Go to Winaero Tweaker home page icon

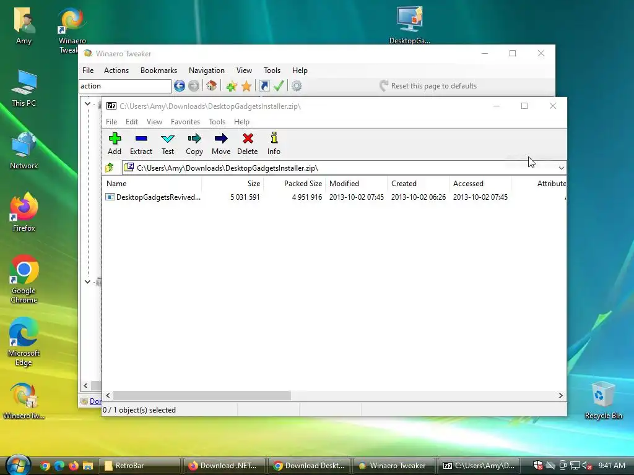click(211, 85)
